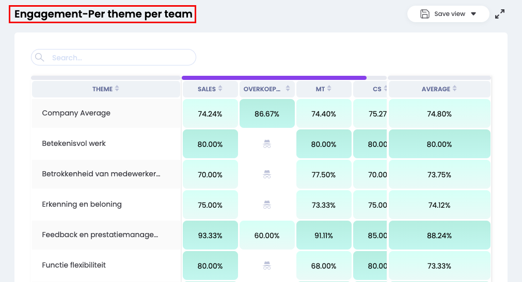Click the 86.67% Overkoep company average cell
Viewport: 522px width, 282px height.
267,114
